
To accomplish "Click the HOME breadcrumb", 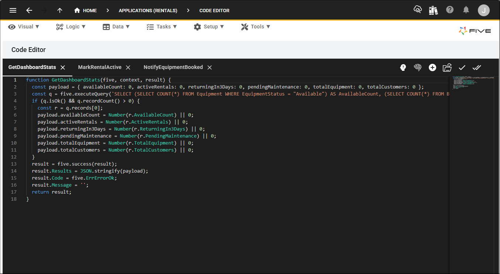I will 86,10.
